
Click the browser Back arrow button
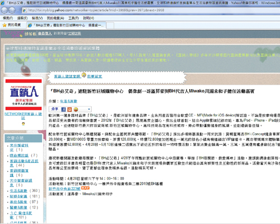(x=4, y=10)
